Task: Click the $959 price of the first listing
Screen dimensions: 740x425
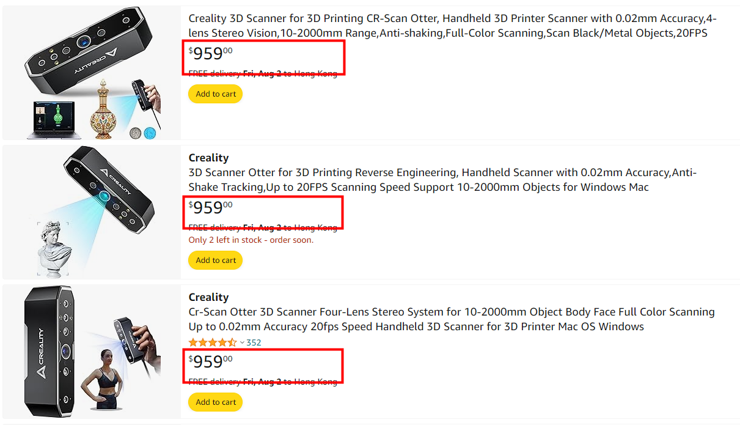Action: pos(211,54)
